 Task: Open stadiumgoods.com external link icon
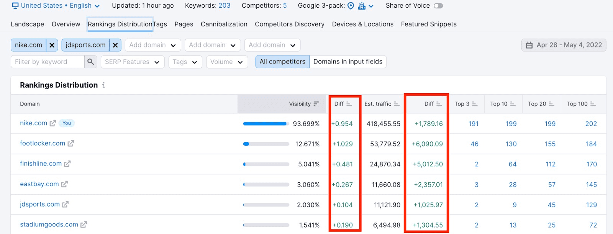coord(84,224)
